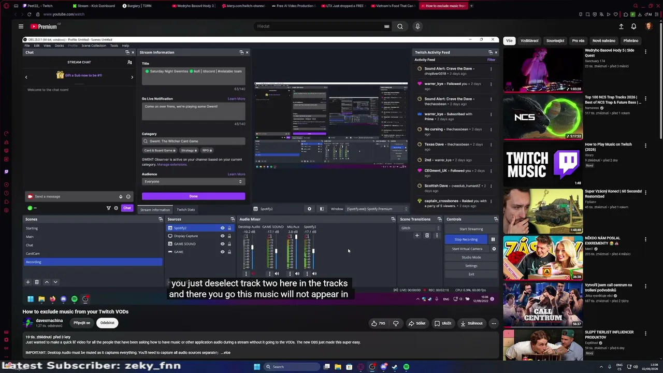This screenshot has height=373, width=663.
Task: Mute the Spotify2 mixer channel
Action: coord(314,274)
